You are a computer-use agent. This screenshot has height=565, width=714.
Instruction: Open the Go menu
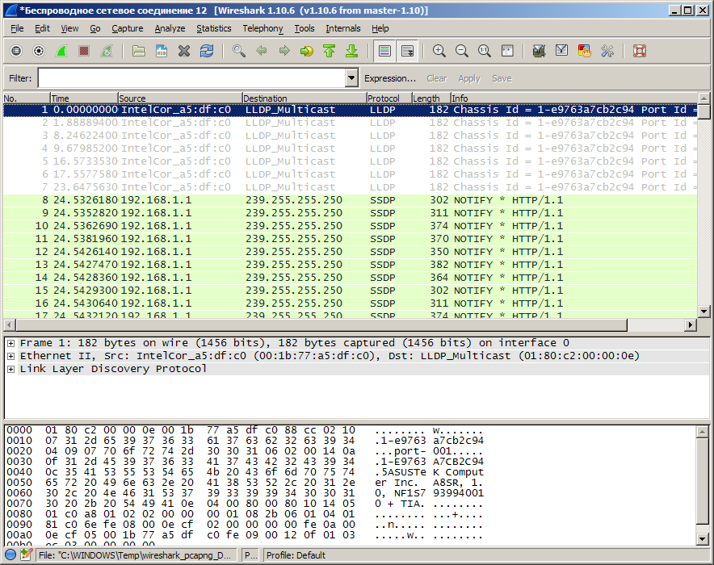click(x=94, y=28)
